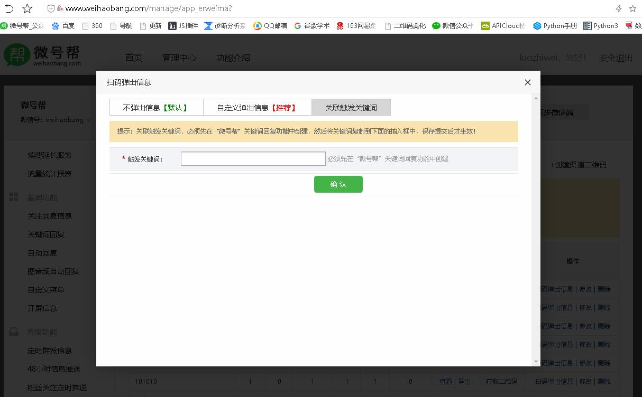Select the 不弹出信息【默认】 tab

(156, 108)
